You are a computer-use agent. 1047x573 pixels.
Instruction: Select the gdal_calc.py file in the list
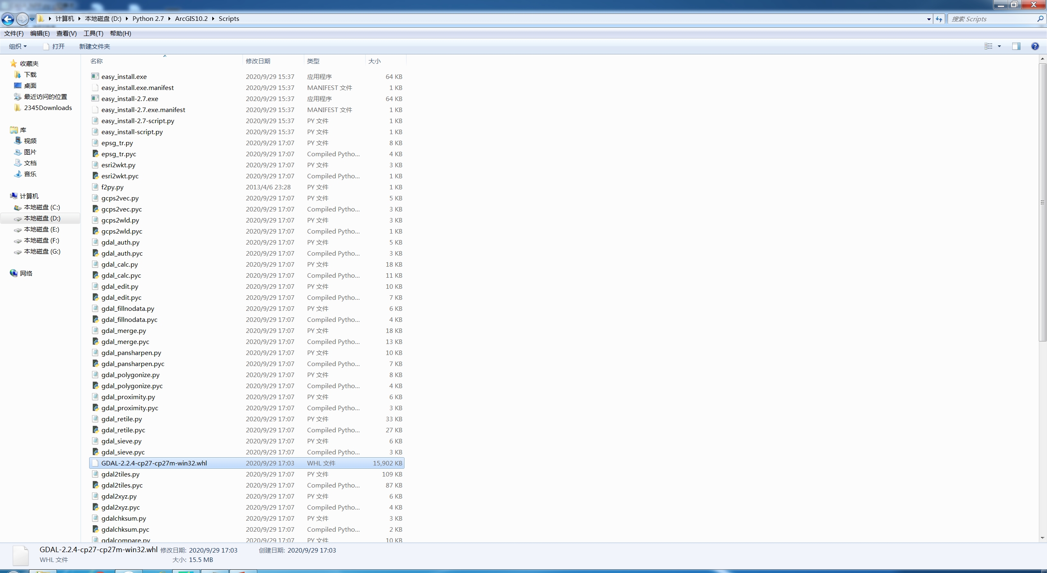coord(119,265)
